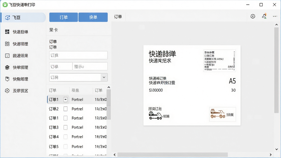Click the black truck icon on the label preview

(x=155, y=115)
